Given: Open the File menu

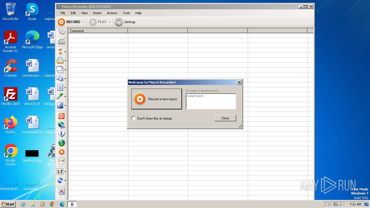Looking at the screenshot, I should [x=63, y=13].
